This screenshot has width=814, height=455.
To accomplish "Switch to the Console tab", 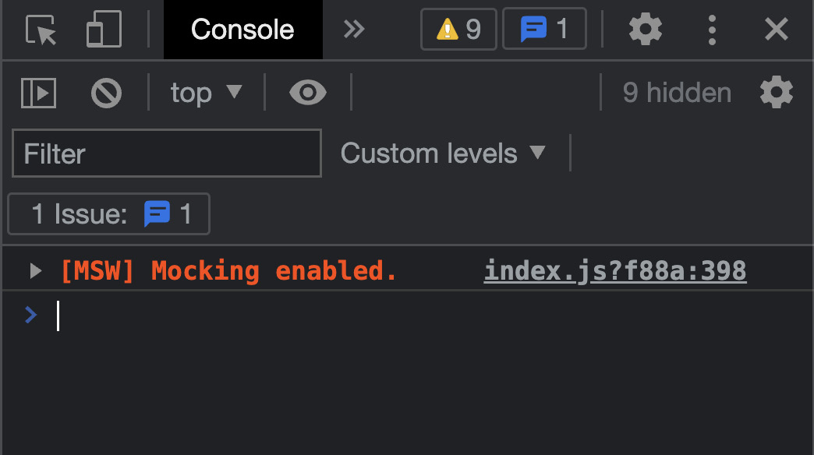I will point(242,30).
